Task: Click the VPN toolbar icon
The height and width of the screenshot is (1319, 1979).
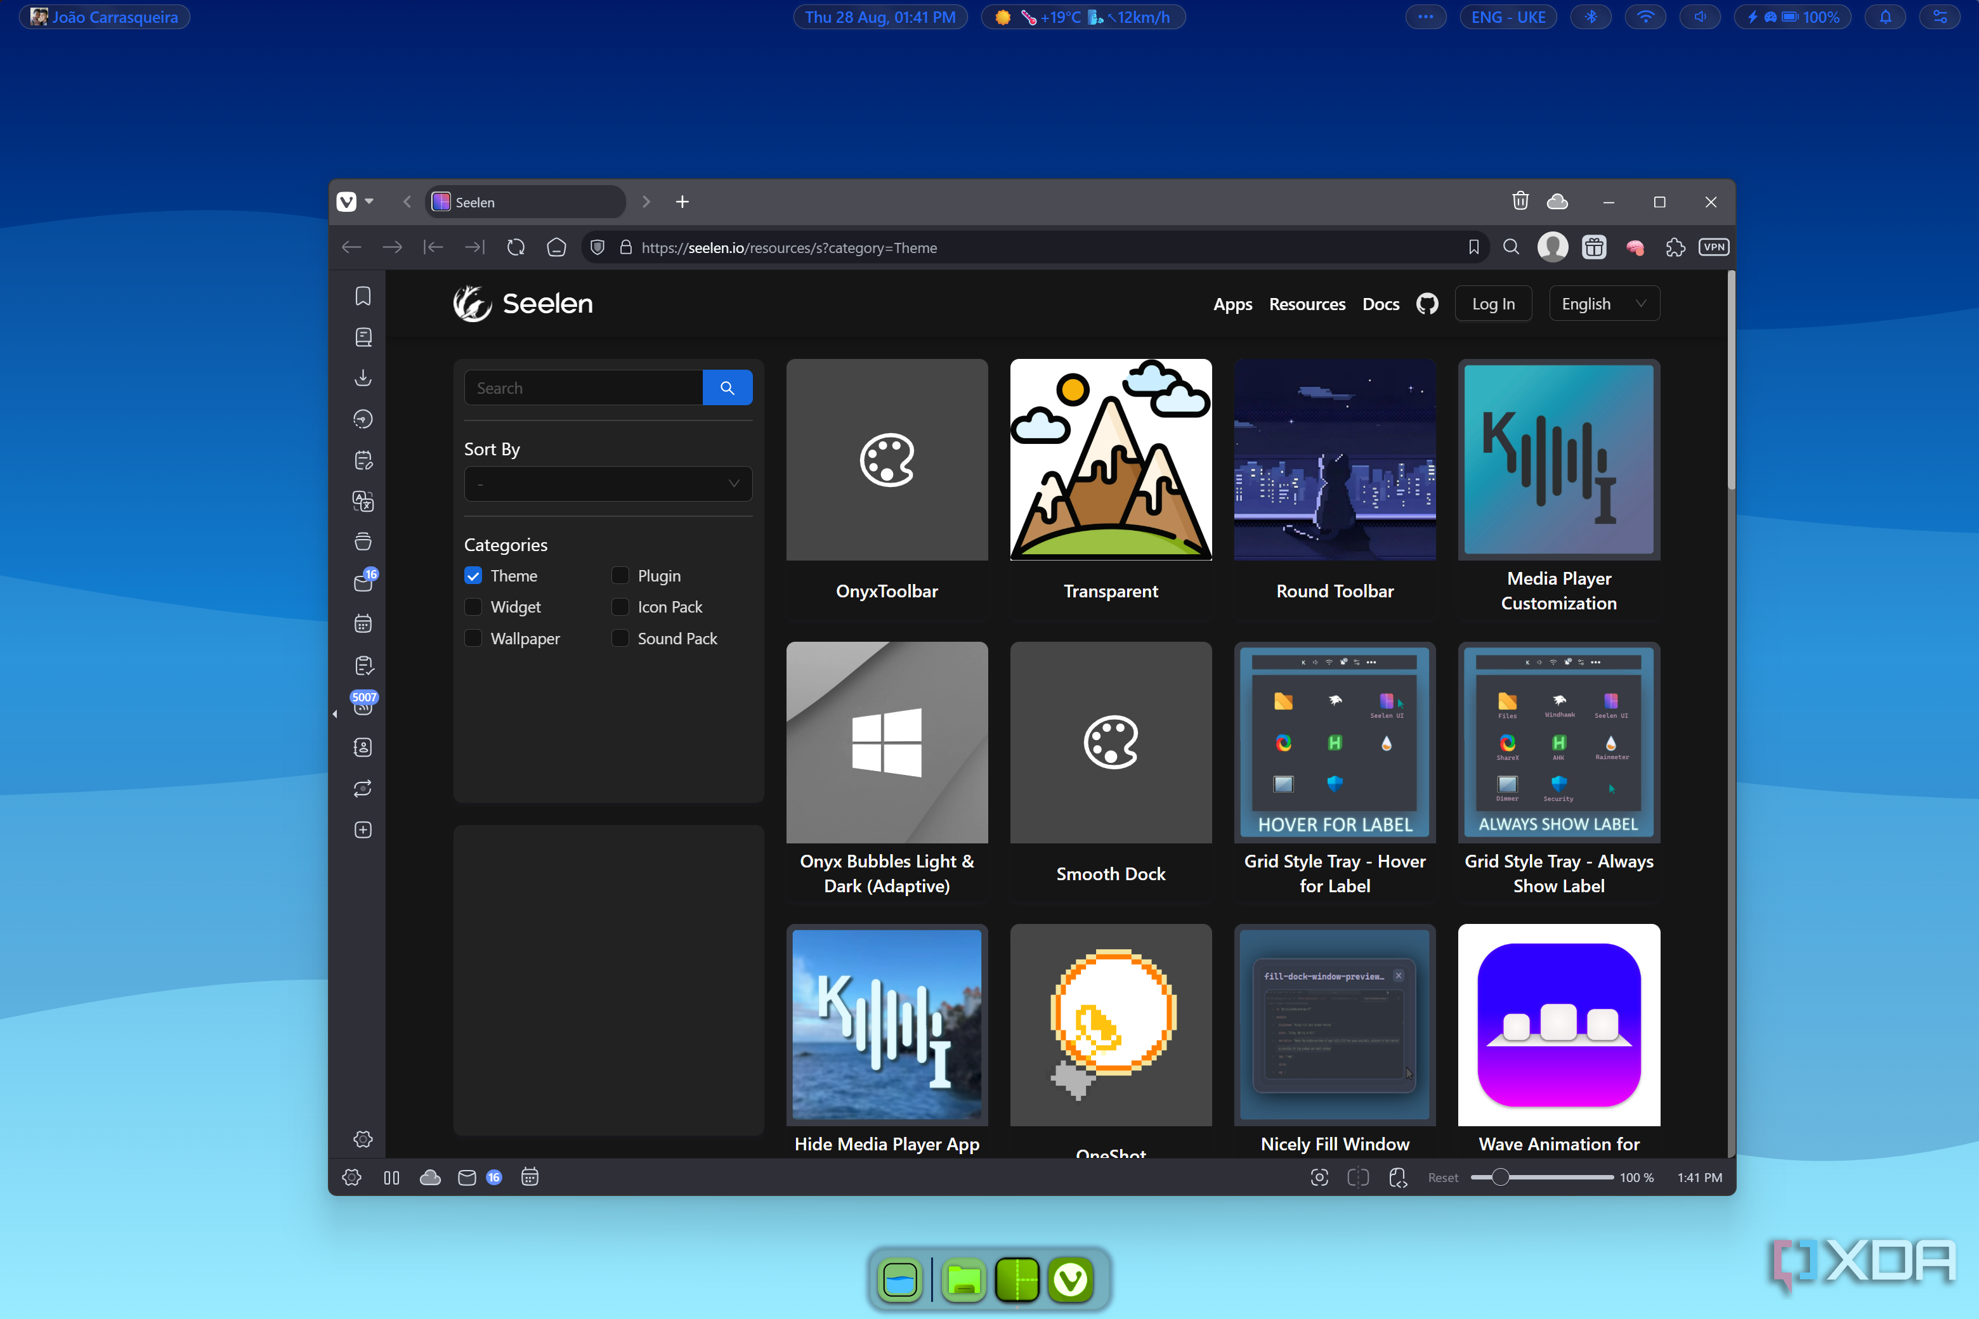Action: coord(1713,247)
